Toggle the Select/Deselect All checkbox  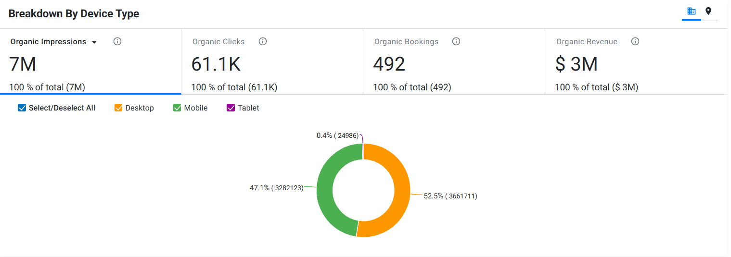pyautogui.click(x=22, y=108)
